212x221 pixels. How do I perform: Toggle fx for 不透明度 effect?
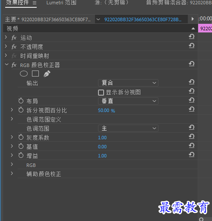14,47
